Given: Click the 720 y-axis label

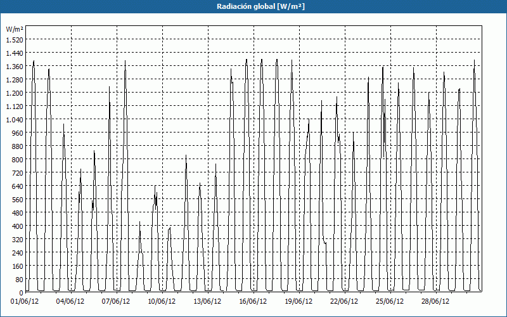Looking at the screenshot, I should [18, 173].
